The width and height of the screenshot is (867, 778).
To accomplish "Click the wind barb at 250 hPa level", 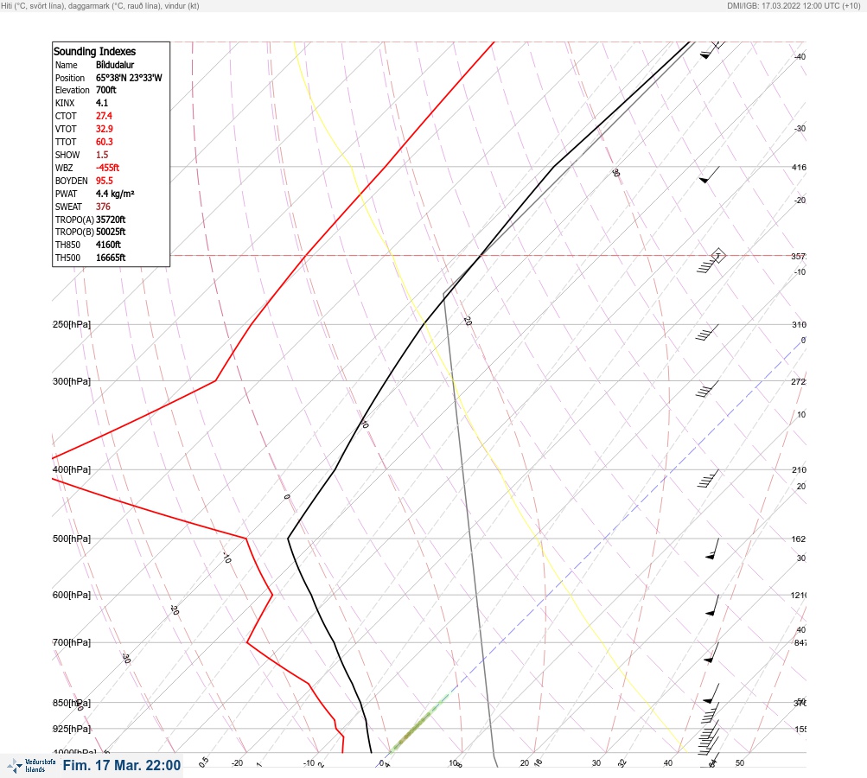I will [707, 332].
